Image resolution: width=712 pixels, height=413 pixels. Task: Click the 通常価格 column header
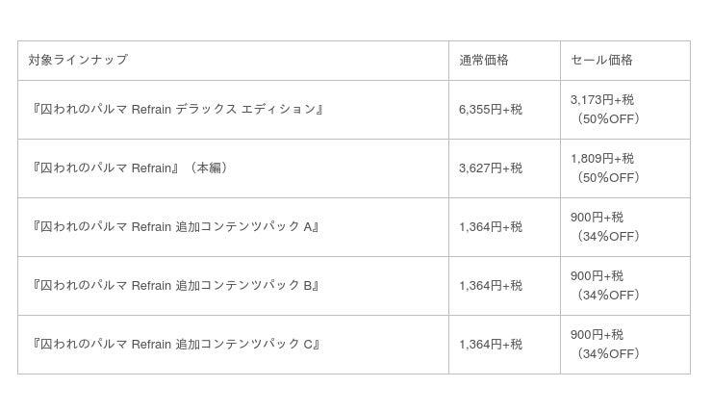point(483,60)
